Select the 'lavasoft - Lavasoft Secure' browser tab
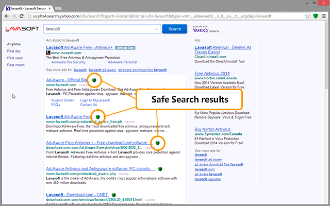Viewport: 330px width, 206px height. (x=28, y=8)
